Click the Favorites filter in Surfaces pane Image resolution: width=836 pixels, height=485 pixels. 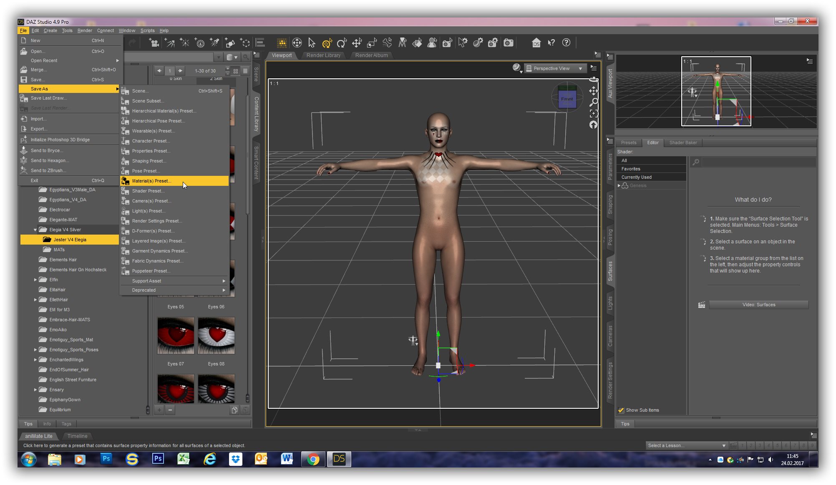651,169
